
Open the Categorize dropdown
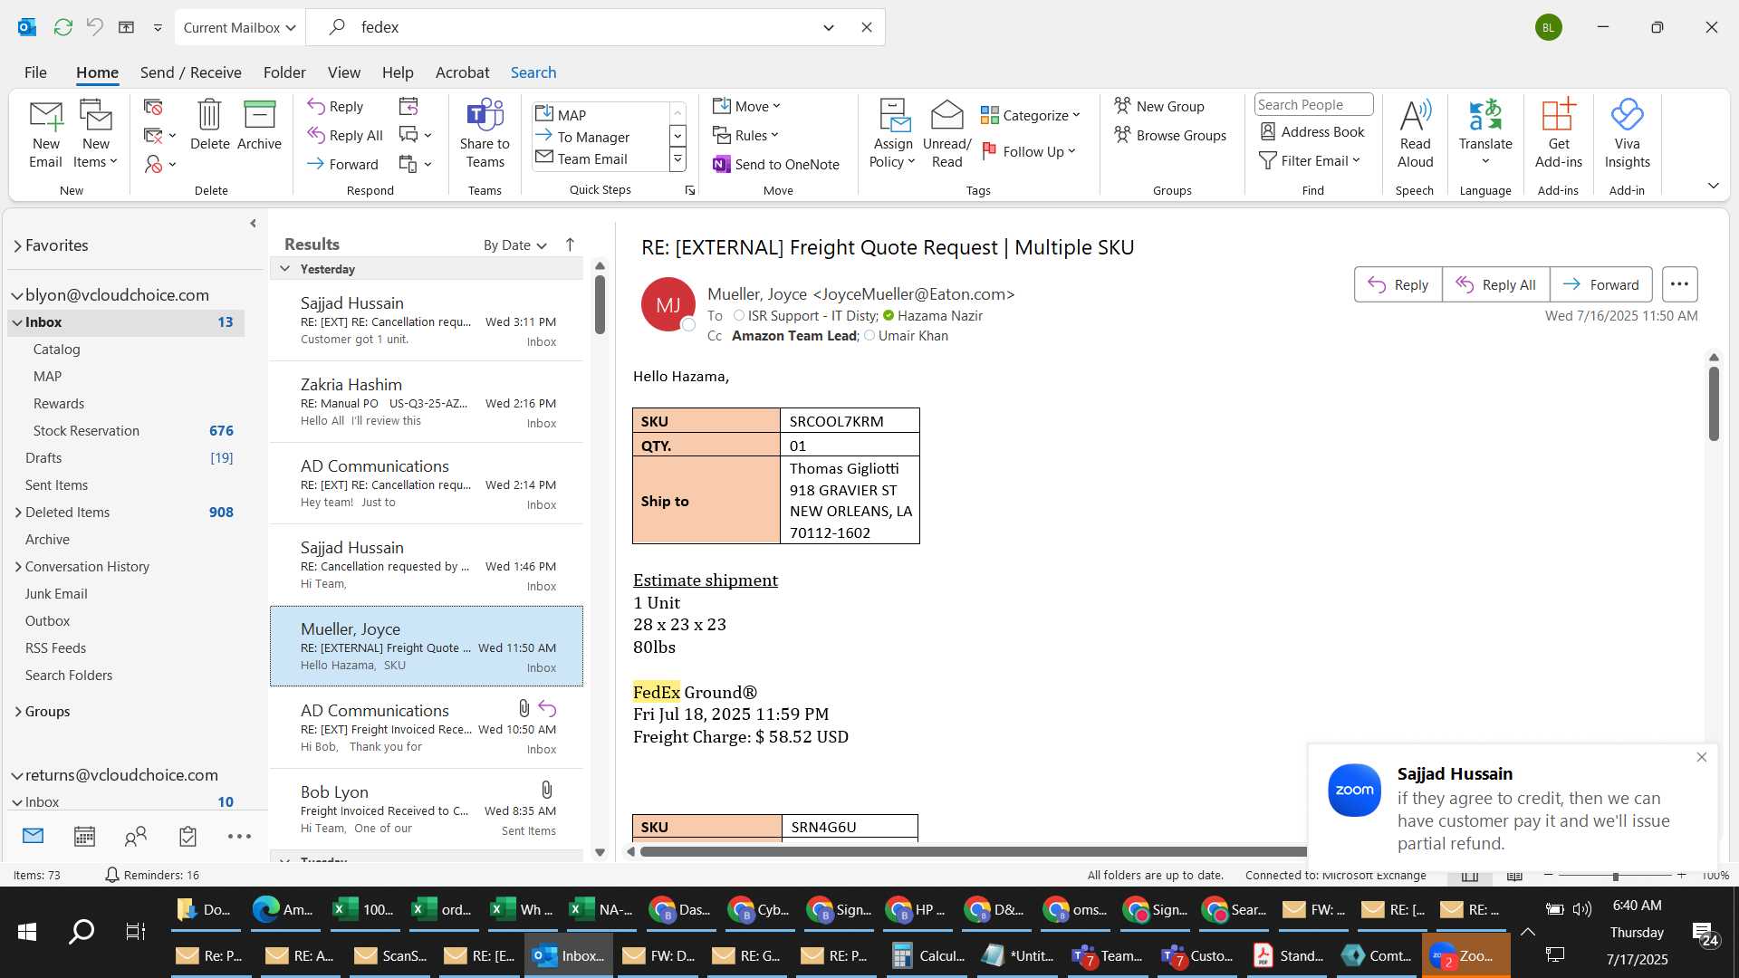tap(1031, 115)
